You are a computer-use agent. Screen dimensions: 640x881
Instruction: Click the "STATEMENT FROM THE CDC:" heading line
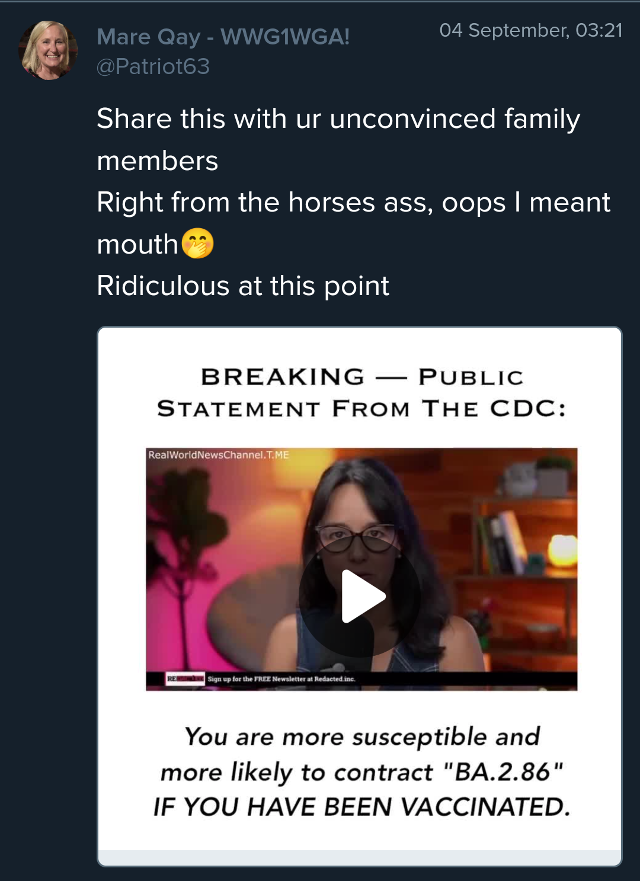click(361, 409)
